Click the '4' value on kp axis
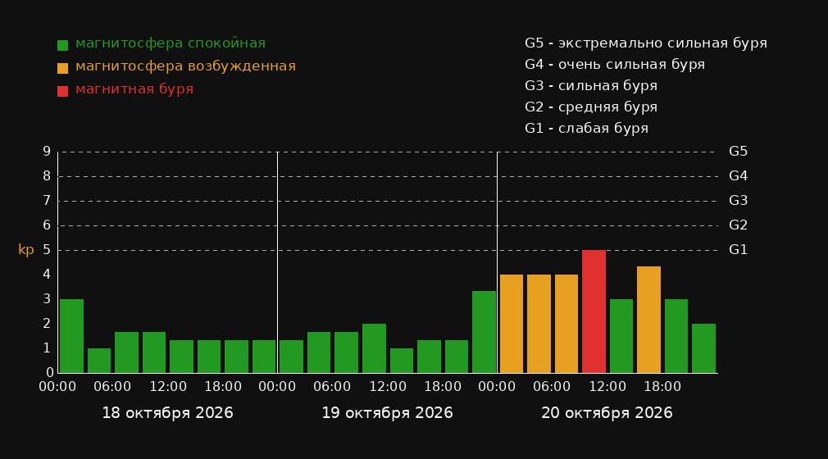This screenshot has width=828, height=459. 47,275
